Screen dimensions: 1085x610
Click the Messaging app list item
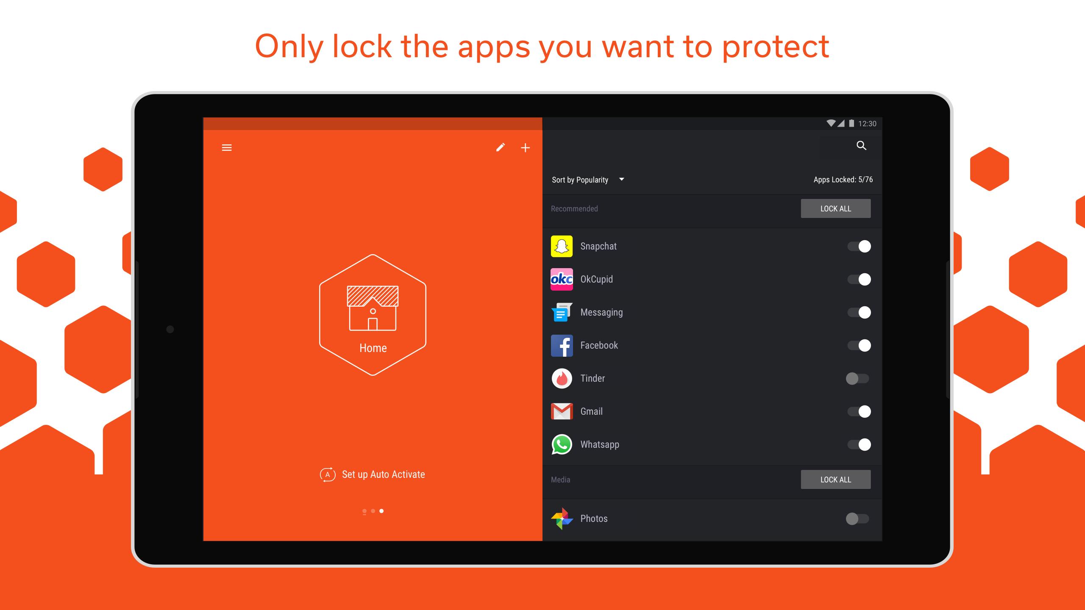(x=709, y=312)
